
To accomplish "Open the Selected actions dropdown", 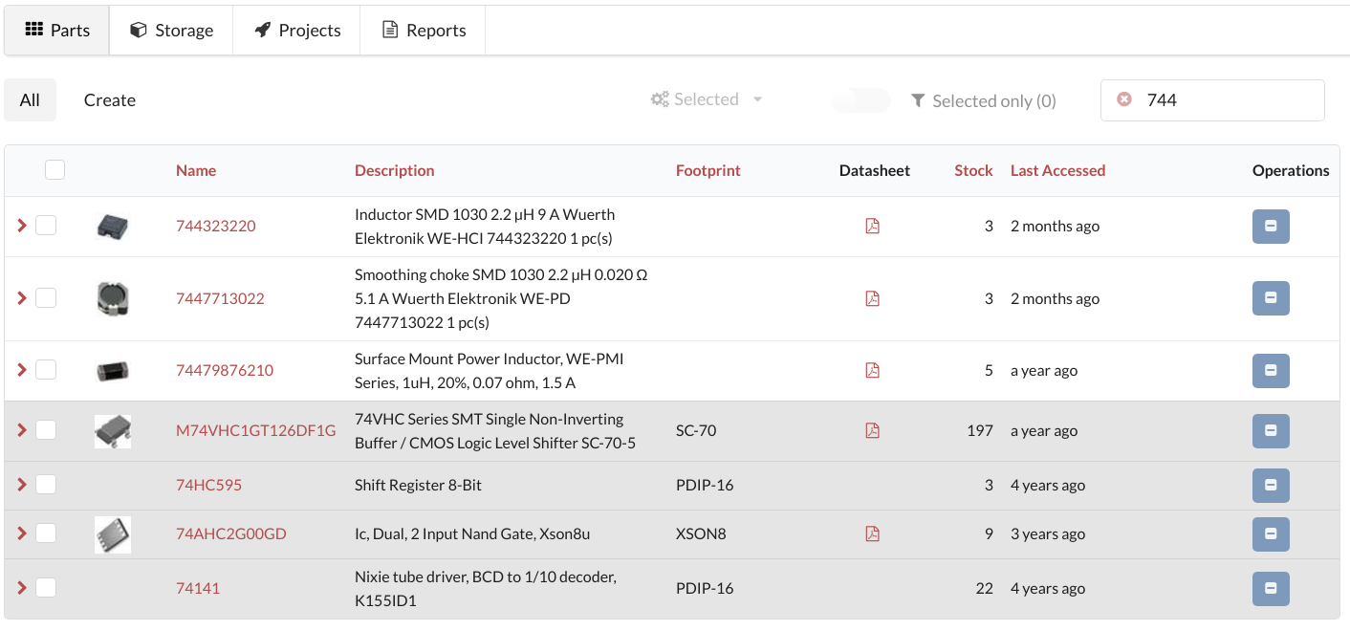I will coord(707,99).
